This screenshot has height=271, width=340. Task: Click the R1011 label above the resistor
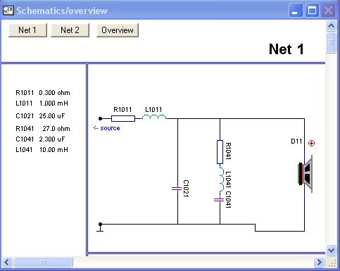(x=122, y=110)
